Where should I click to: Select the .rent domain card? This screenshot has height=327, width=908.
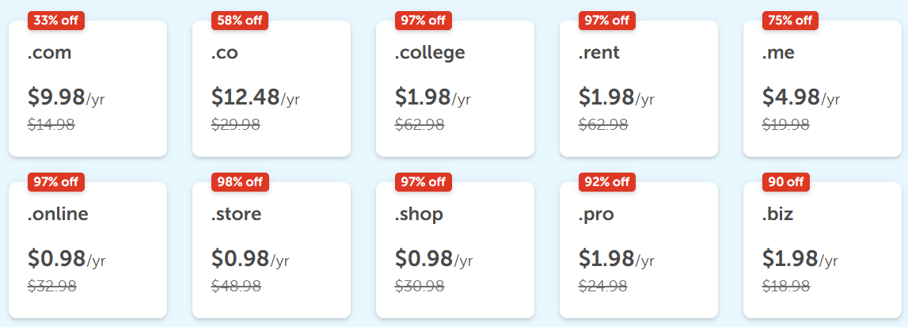638,89
